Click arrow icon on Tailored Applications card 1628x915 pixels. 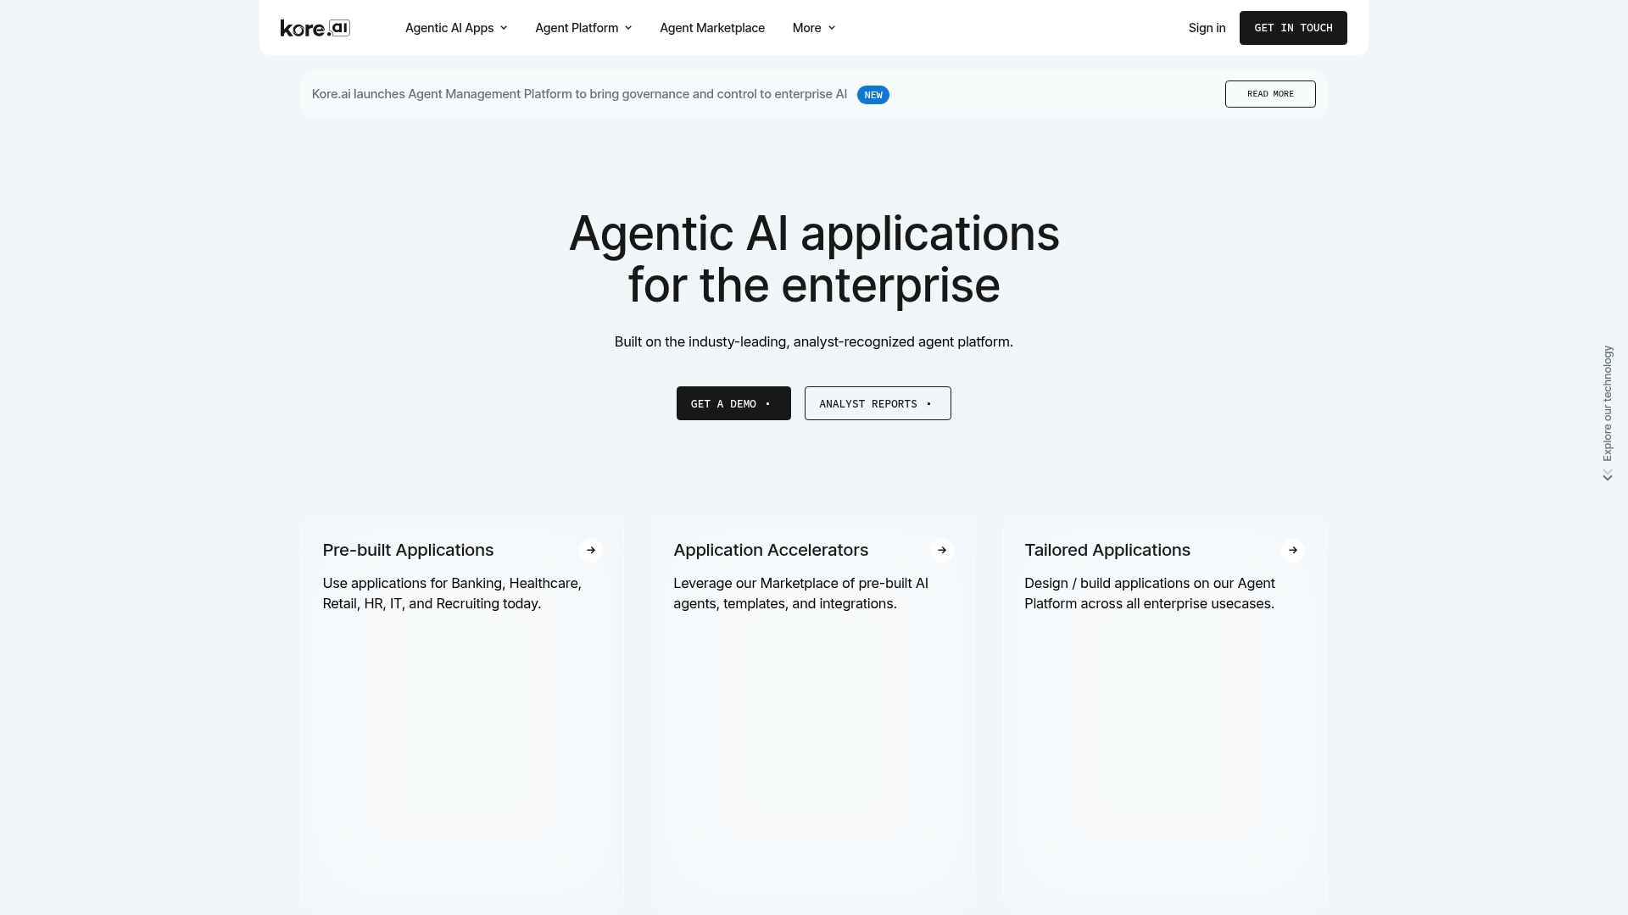pos(1292,551)
